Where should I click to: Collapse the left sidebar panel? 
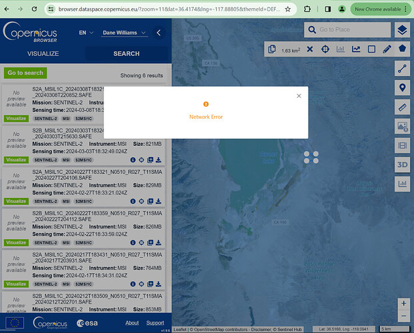[x=159, y=33]
